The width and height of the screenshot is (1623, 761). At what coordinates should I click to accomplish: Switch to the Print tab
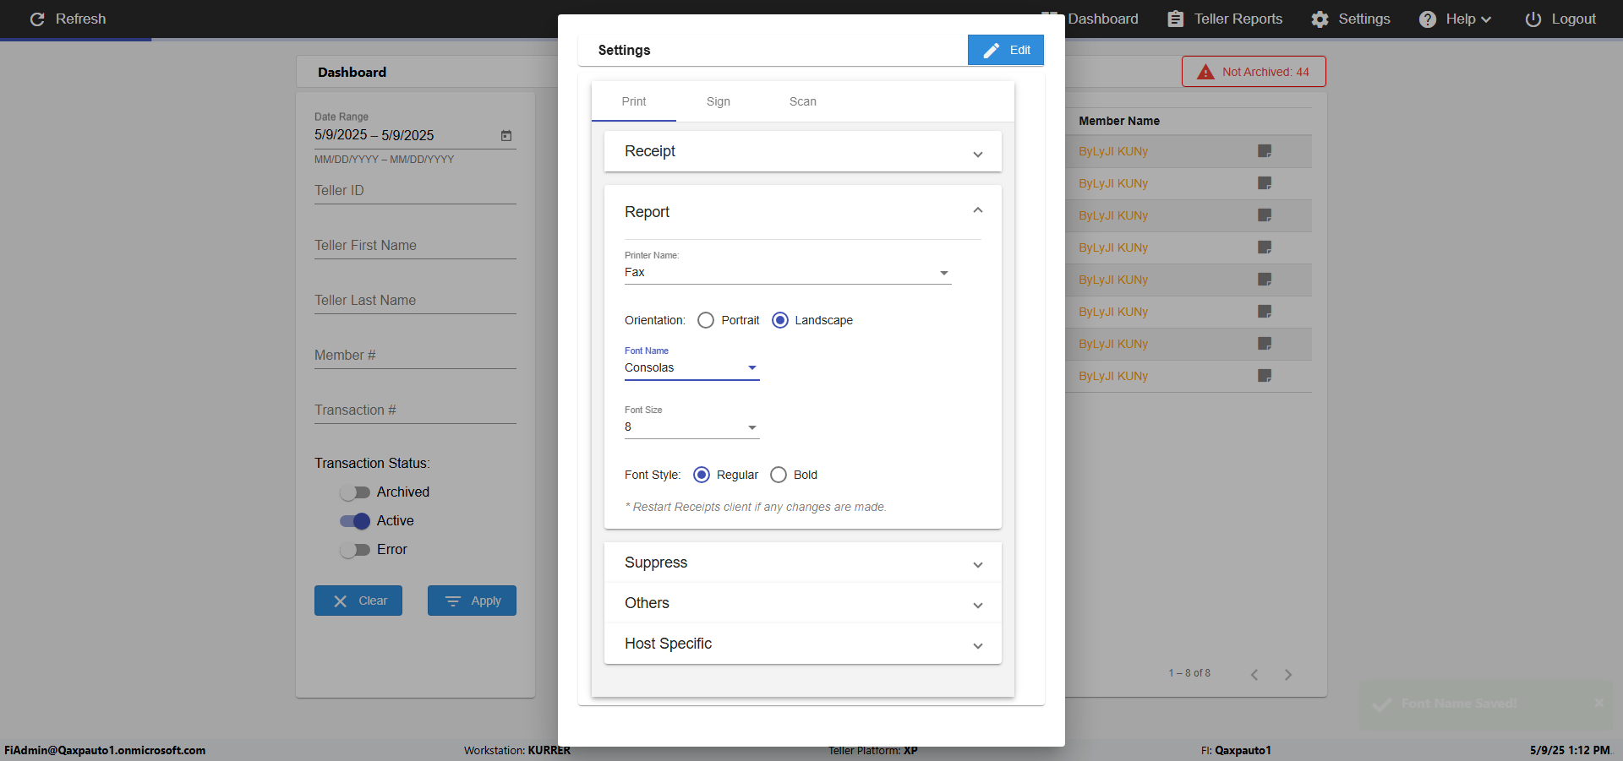[x=634, y=101]
